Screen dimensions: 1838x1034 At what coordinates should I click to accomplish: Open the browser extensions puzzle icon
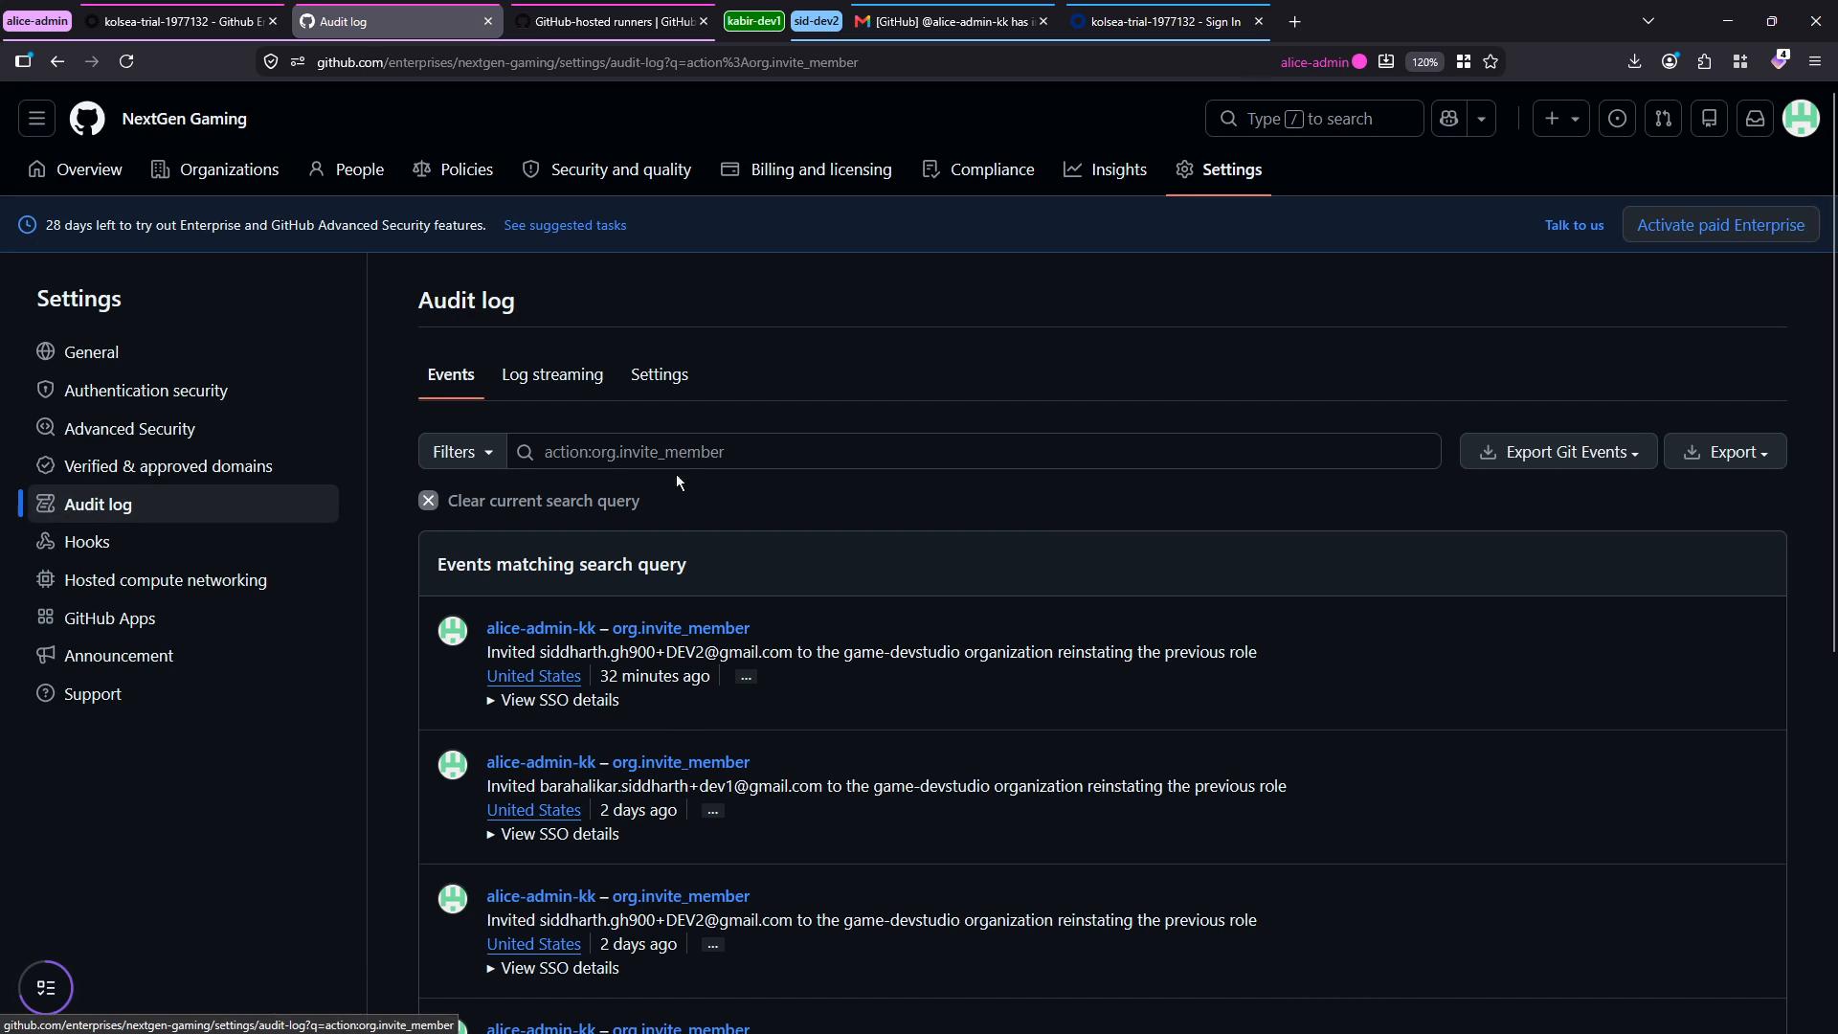click(1704, 62)
